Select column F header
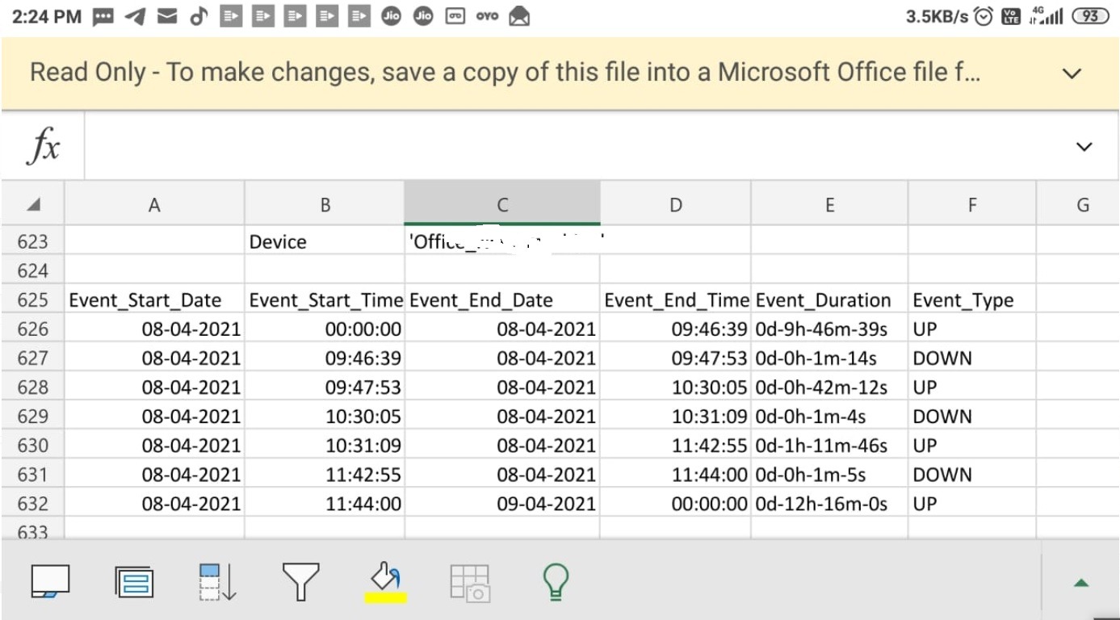Image resolution: width=1120 pixels, height=620 pixels. point(972,205)
